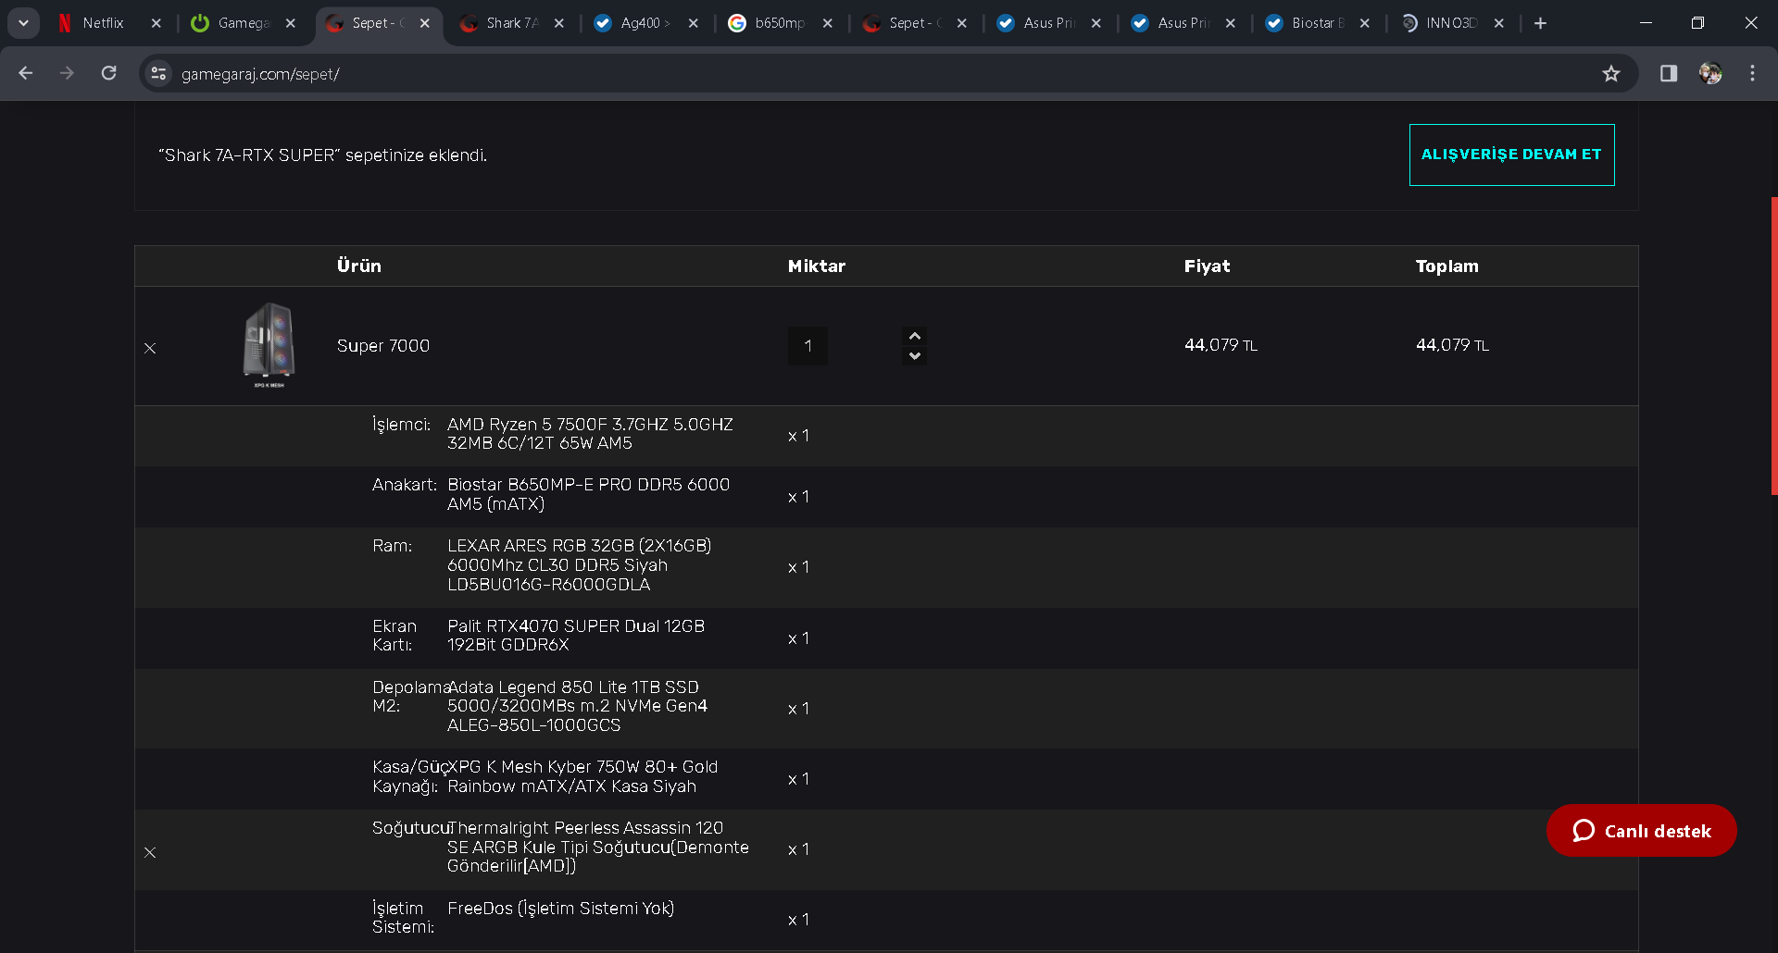Click the LEXAR ARES RGB 32GB RAM text
Screen dimensions: 1778x953
click(x=580, y=565)
